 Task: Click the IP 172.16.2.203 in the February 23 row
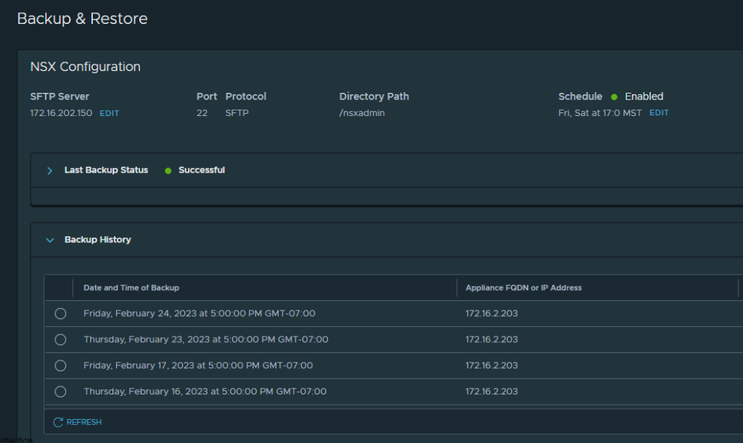point(491,340)
